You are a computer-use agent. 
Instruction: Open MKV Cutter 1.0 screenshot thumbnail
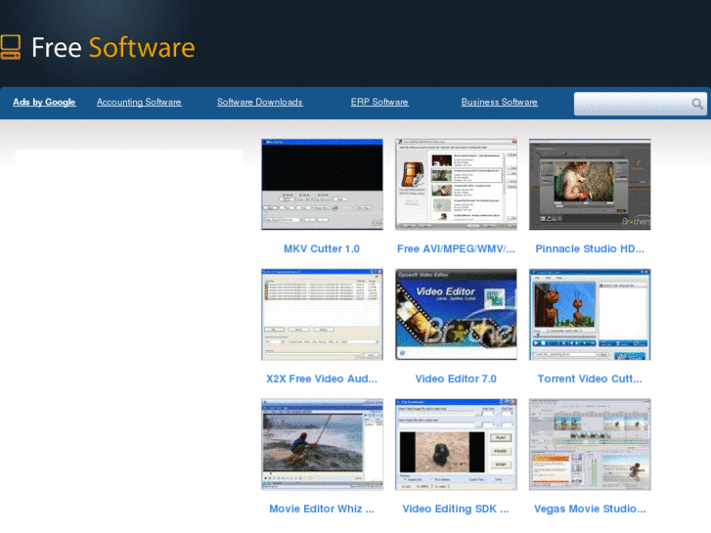click(322, 184)
